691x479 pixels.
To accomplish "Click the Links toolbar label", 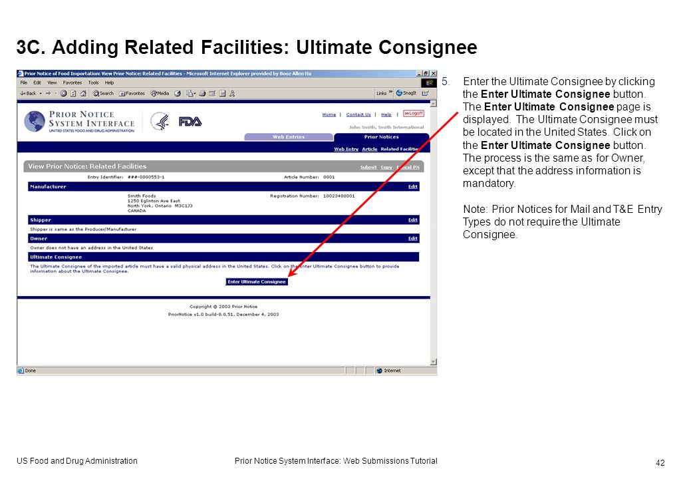I will point(381,93).
